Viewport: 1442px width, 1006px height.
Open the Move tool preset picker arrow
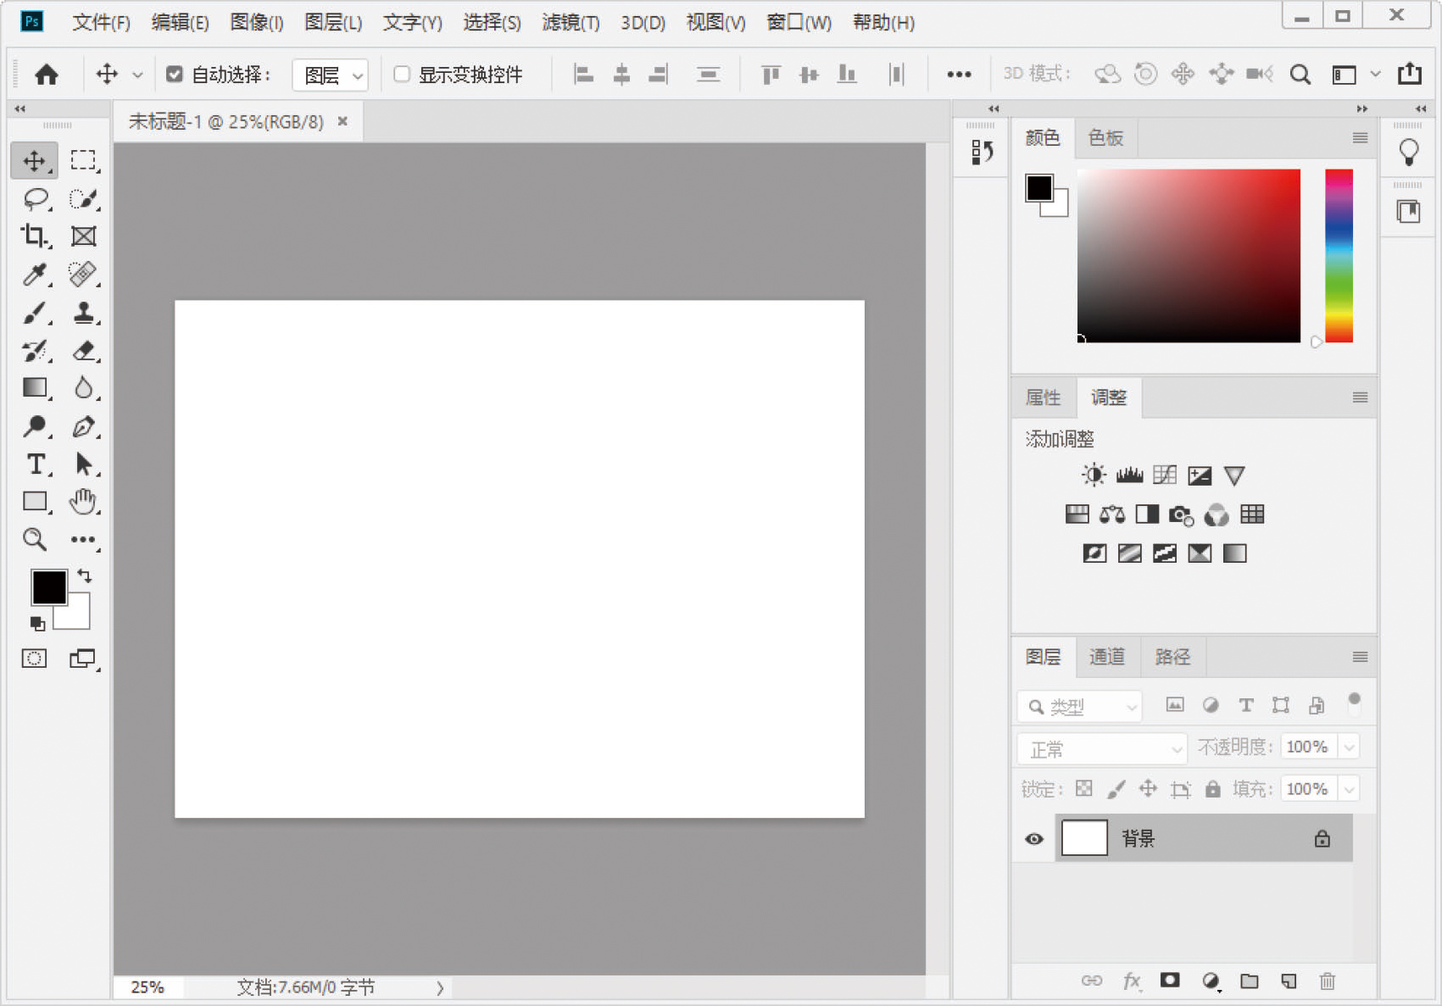click(137, 75)
